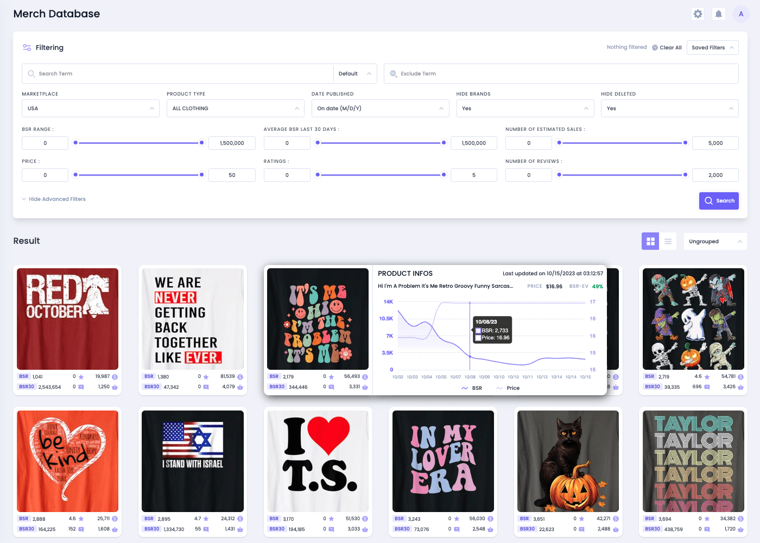Click the reviews comment icon on Red October card
Viewport: 760px width, 543px height.
tap(81, 387)
